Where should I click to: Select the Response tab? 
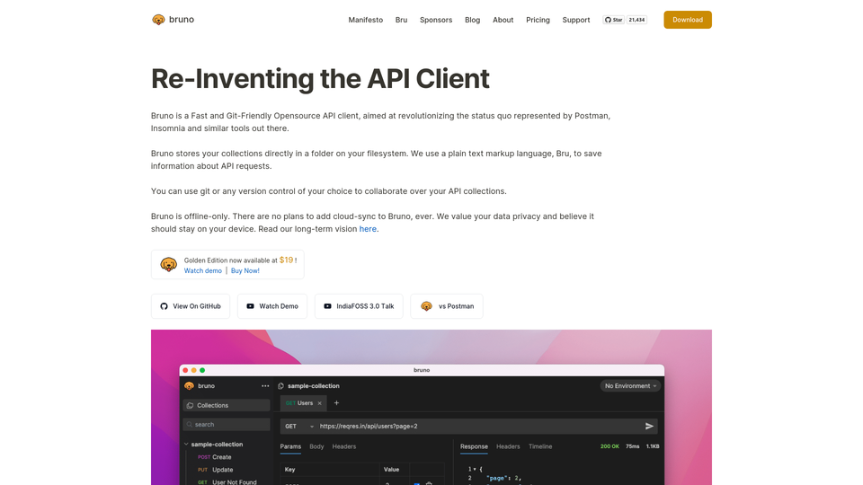[x=474, y=446]
